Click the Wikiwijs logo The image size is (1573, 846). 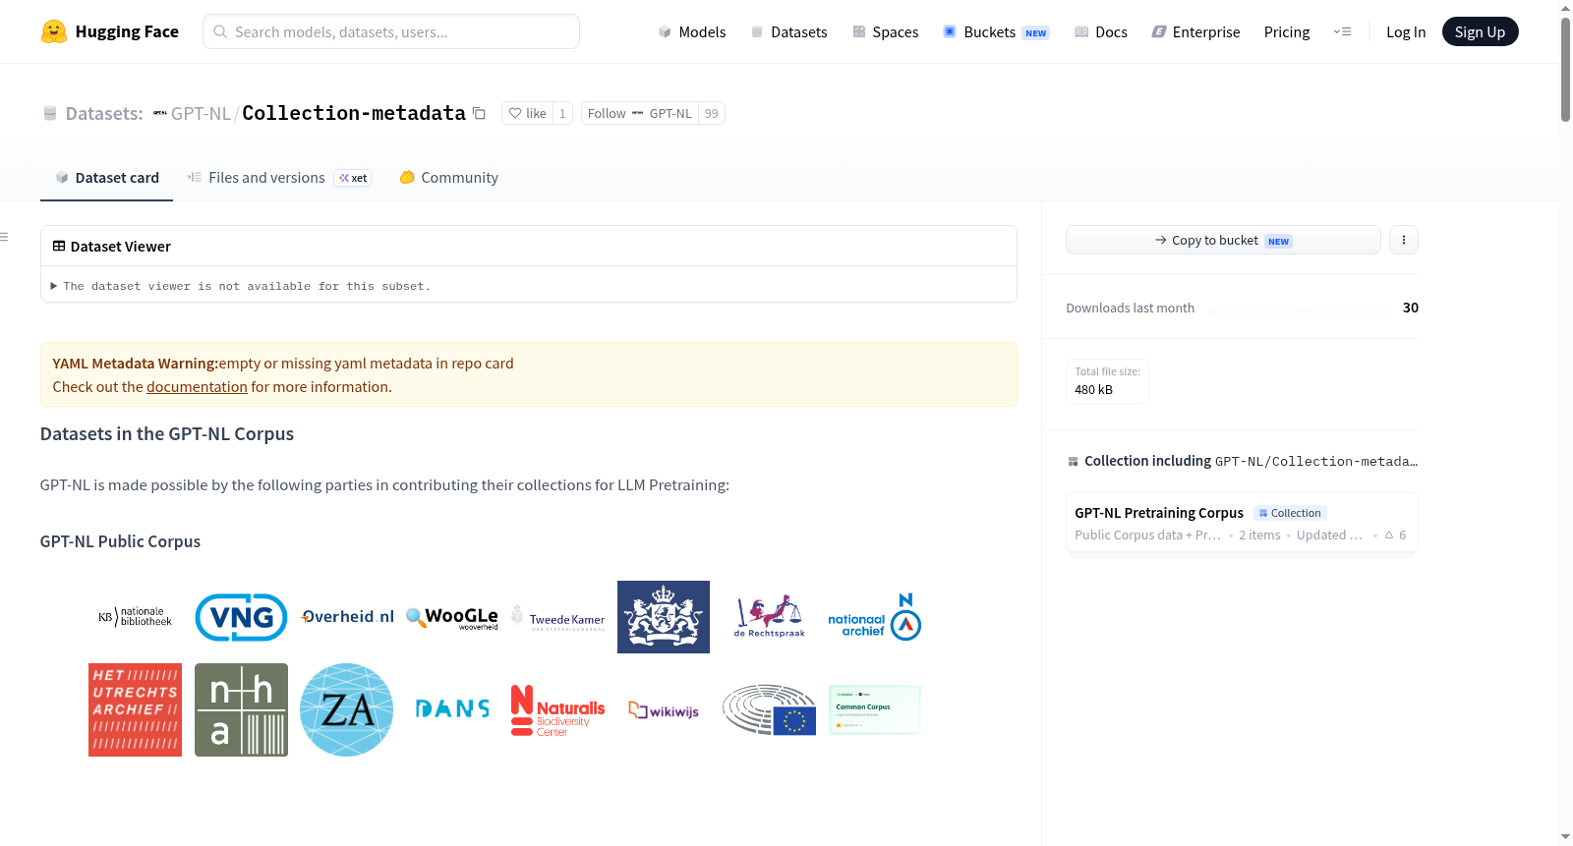point(664,710)
